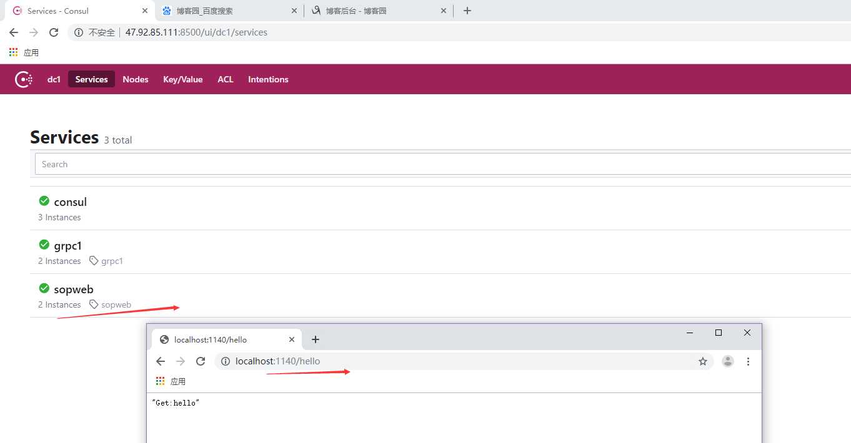Focus the Services search field
851x443 pixels.
click(x=442, y=164)
